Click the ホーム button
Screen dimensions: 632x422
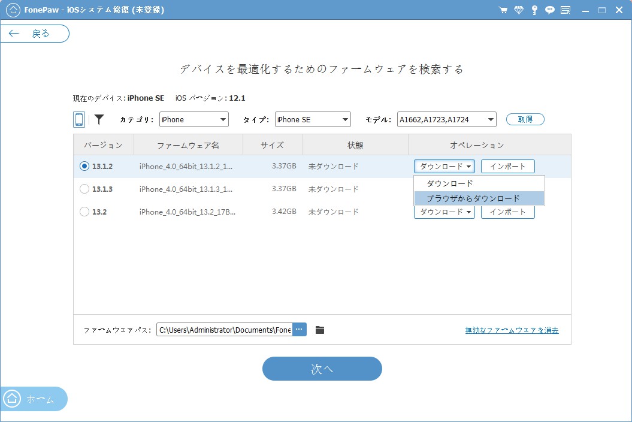34,399
